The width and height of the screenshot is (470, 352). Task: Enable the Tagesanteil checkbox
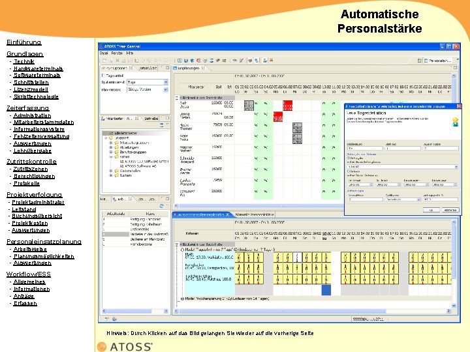(103, 76)
